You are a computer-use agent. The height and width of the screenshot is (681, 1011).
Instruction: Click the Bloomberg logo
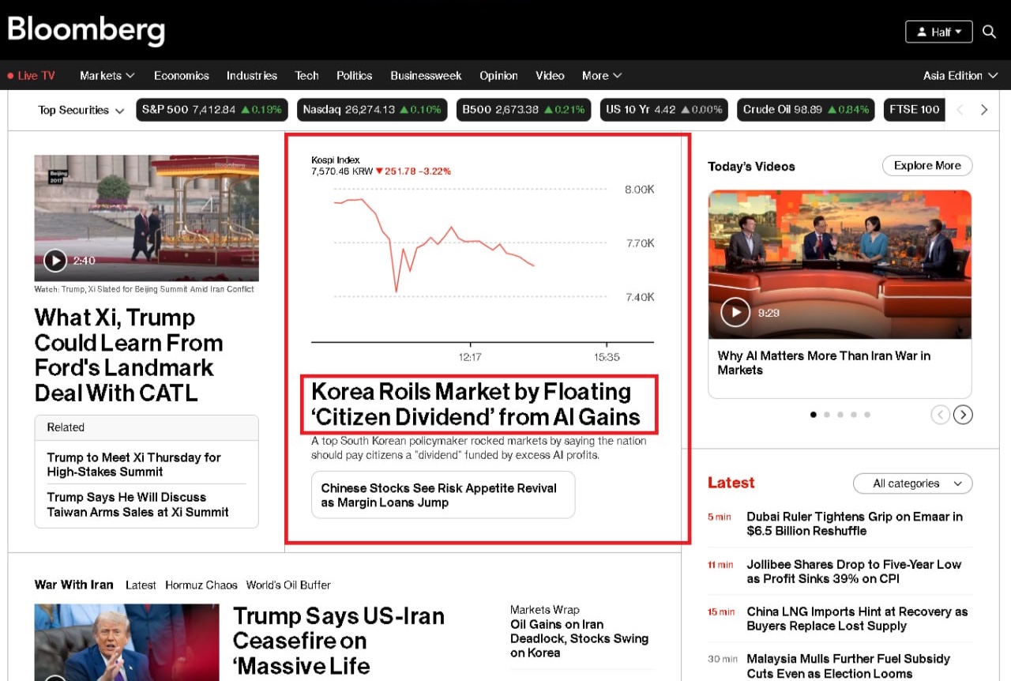(x=86, y=30)
